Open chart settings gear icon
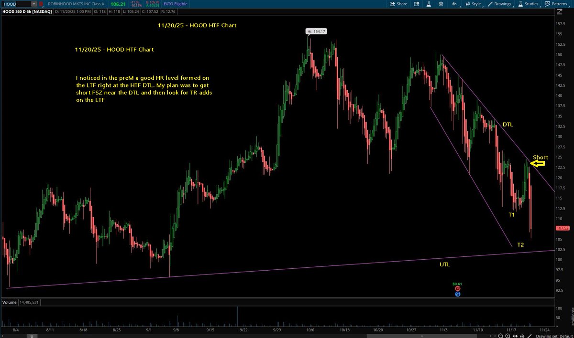Viewport: 574px width, 338px height. pos(440,4)
